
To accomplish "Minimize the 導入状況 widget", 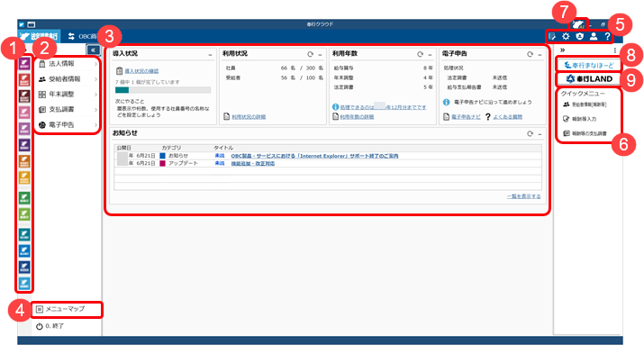I will pyautogui.click(x=210, y=55).
